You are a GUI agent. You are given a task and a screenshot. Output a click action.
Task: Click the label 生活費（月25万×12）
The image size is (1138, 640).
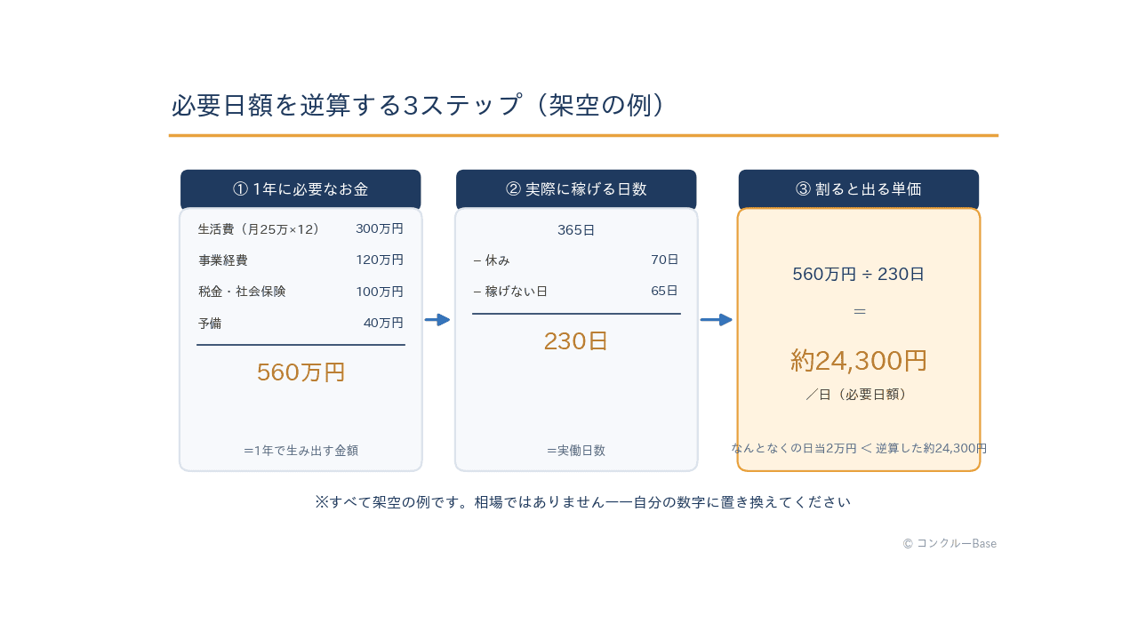(x=259, y=228)
